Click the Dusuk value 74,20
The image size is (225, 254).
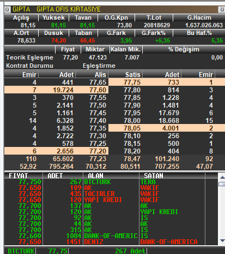(x=58, y=40)
